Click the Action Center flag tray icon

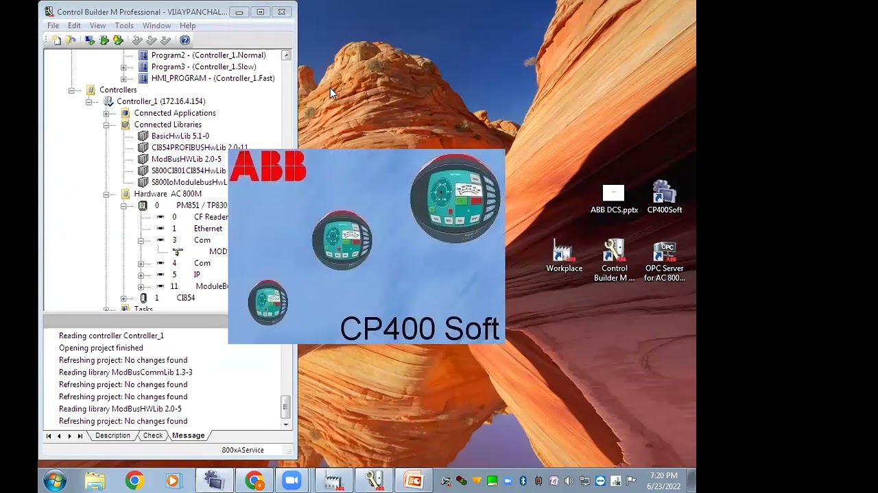[x=631, y=481]
